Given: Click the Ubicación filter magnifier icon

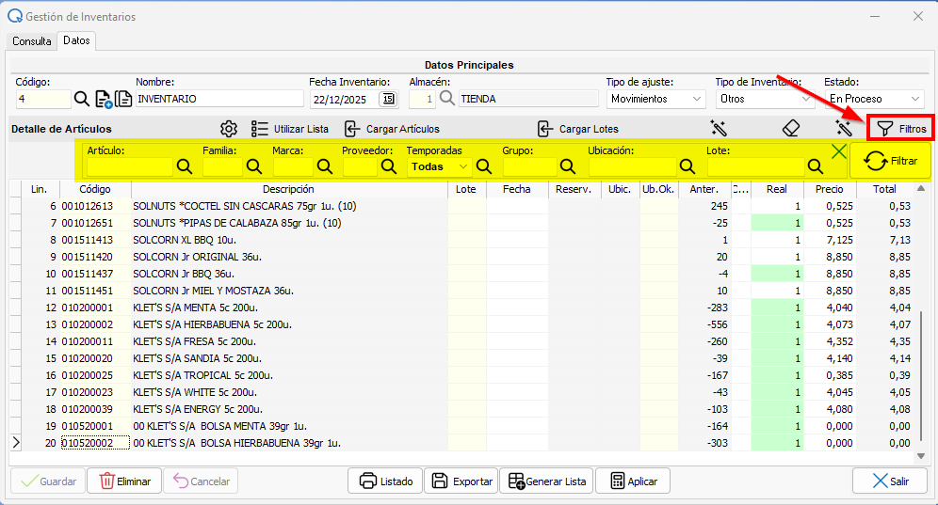Looking at the screenshot, I should 687,166.
